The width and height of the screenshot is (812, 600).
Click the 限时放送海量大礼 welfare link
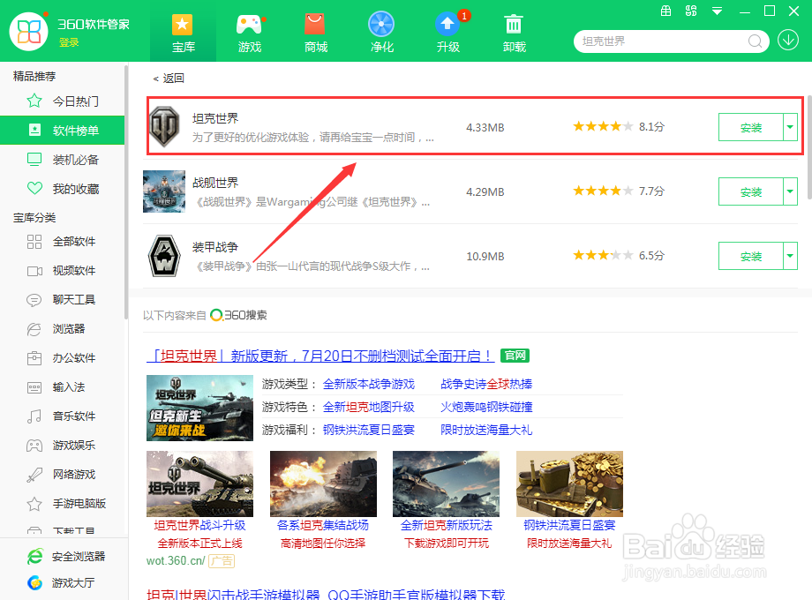tap(486, 430)
